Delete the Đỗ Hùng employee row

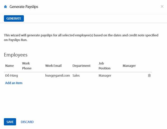click(149, 76)
